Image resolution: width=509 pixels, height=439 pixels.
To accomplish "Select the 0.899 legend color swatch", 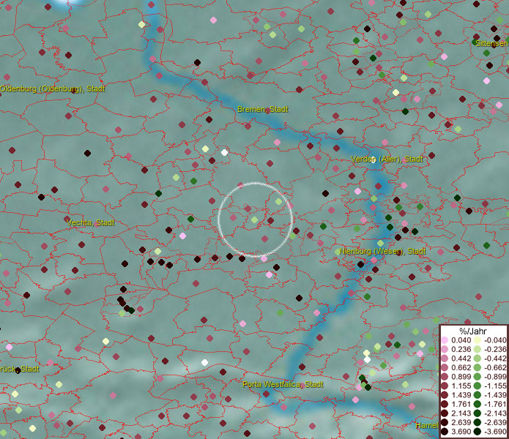I will pos(445,377).
